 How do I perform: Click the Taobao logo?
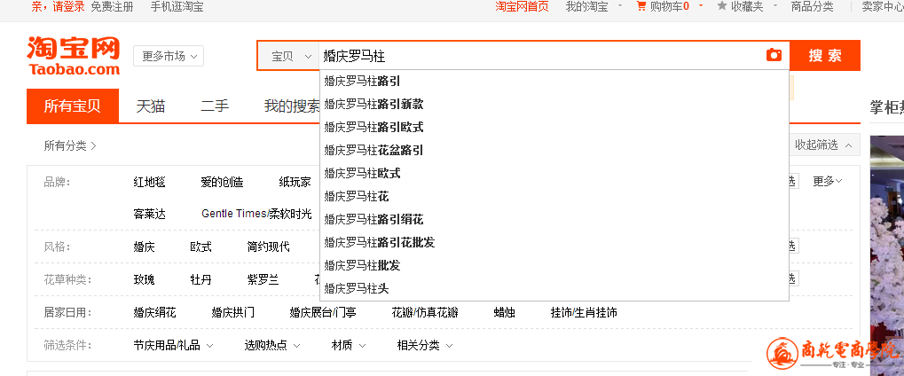[73, 55]
